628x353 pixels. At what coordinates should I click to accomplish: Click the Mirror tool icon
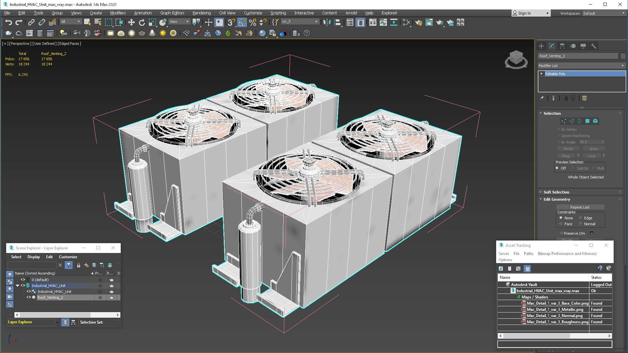tap(327, 22)
